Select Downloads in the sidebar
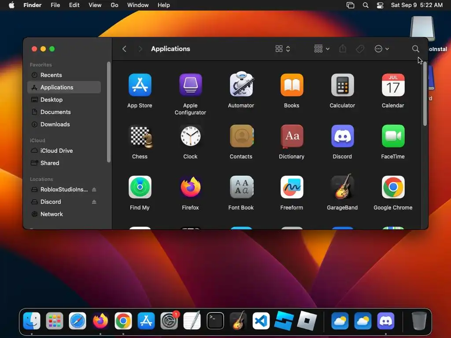This screenshot has width=451, height=338. pos(64,125)
